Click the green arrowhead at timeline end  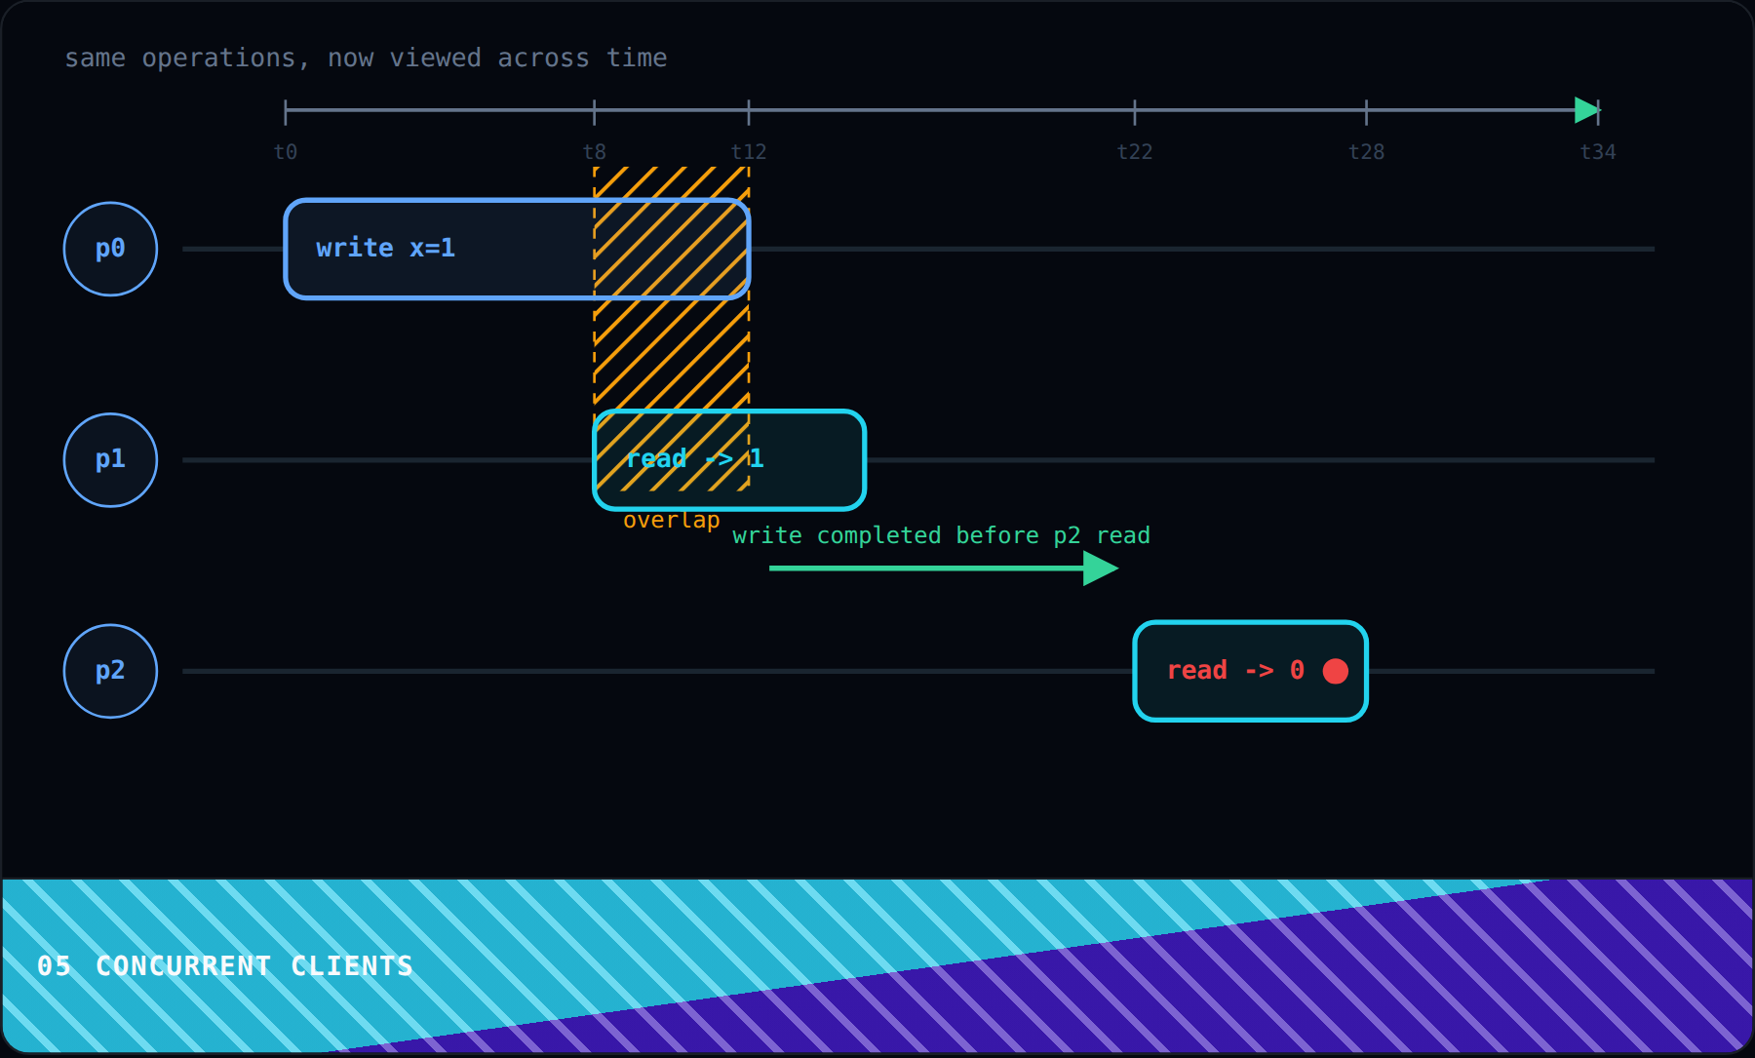[x=1587, y=110]
